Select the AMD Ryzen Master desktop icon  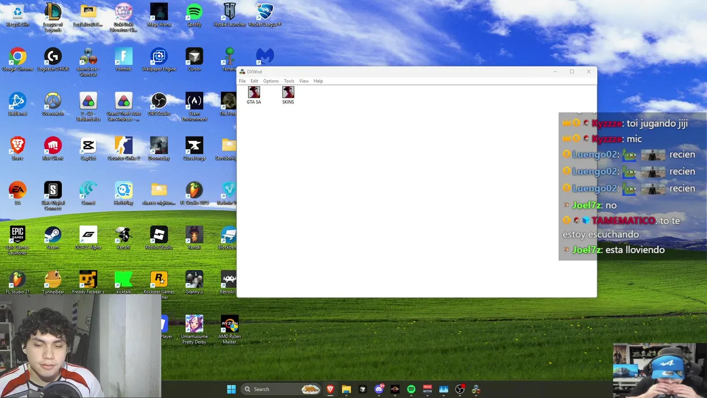coord(230,329)
